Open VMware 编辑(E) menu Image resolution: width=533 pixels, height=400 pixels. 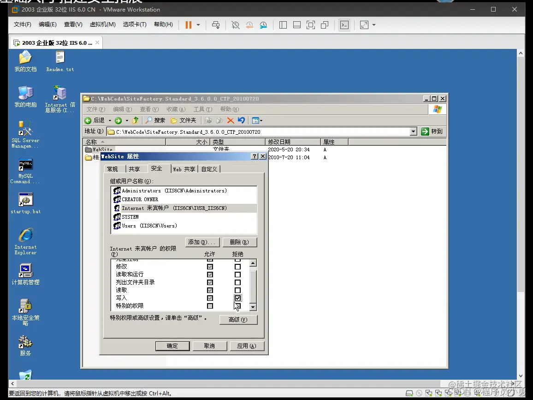pos(47,24)
